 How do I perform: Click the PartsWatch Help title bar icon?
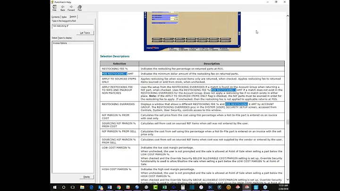tap(52, 2)
